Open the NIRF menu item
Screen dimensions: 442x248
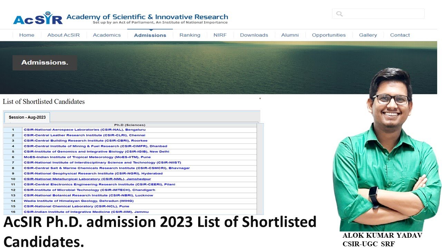pyautogui.click(x=220, y=35)
